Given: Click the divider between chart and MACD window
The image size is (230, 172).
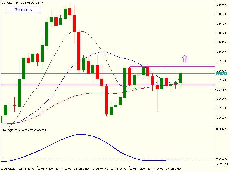Looking at the screenshot, I should (108, 127).
